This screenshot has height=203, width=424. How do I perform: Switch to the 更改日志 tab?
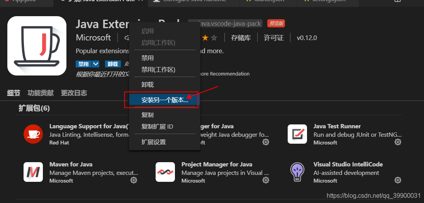pyautogui.click(x=74, y=93)
